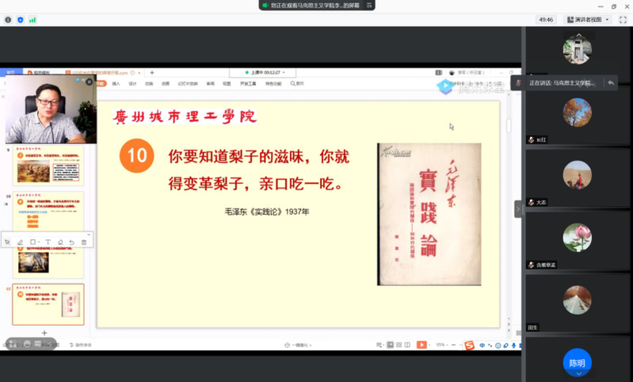633x382 pixels.
Task: Click the 陈明 participant avatar
Action: (x=577, y=363)
